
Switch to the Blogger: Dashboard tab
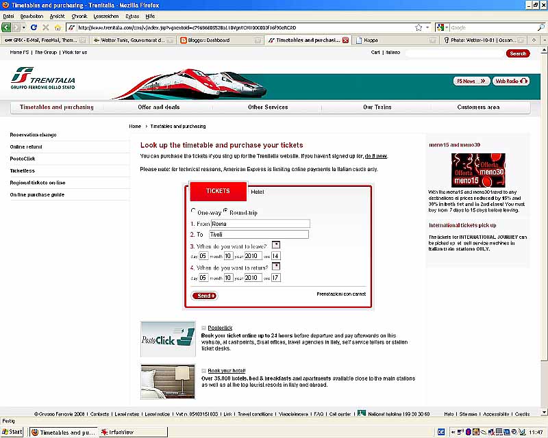pos(220,40)
